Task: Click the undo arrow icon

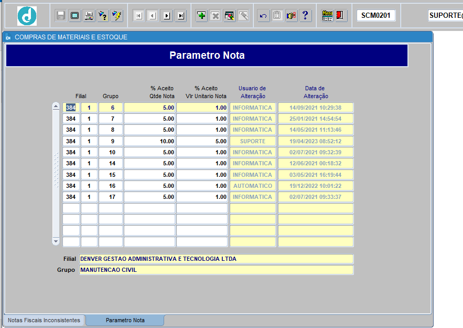Action: coord(263,15)
